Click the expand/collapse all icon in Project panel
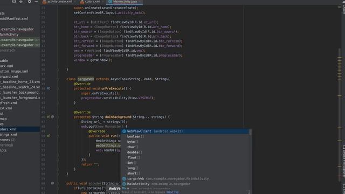The image size is (345, 194). point(21,2)
